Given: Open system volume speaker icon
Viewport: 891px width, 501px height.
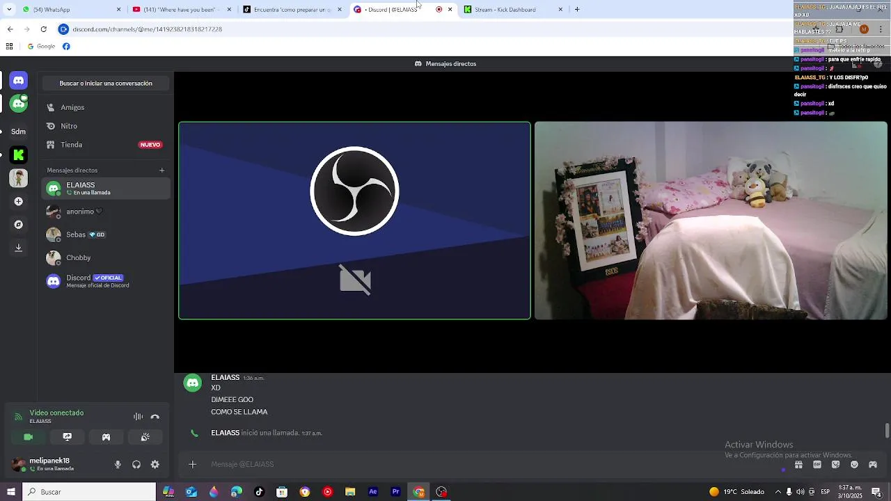Looking at the screenshot, I should [800, 492].
